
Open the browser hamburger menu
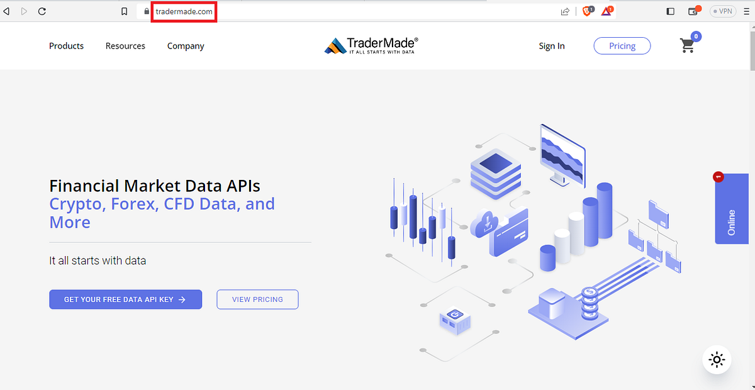pyautogui.click(x=747, y=11)
